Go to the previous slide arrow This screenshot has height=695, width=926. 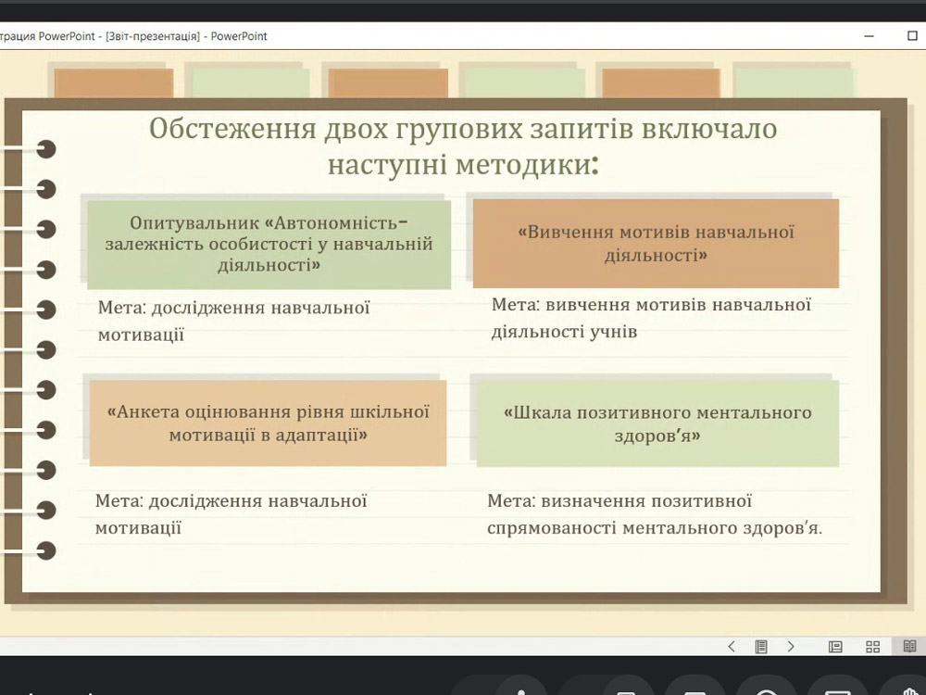pos(732,647)
